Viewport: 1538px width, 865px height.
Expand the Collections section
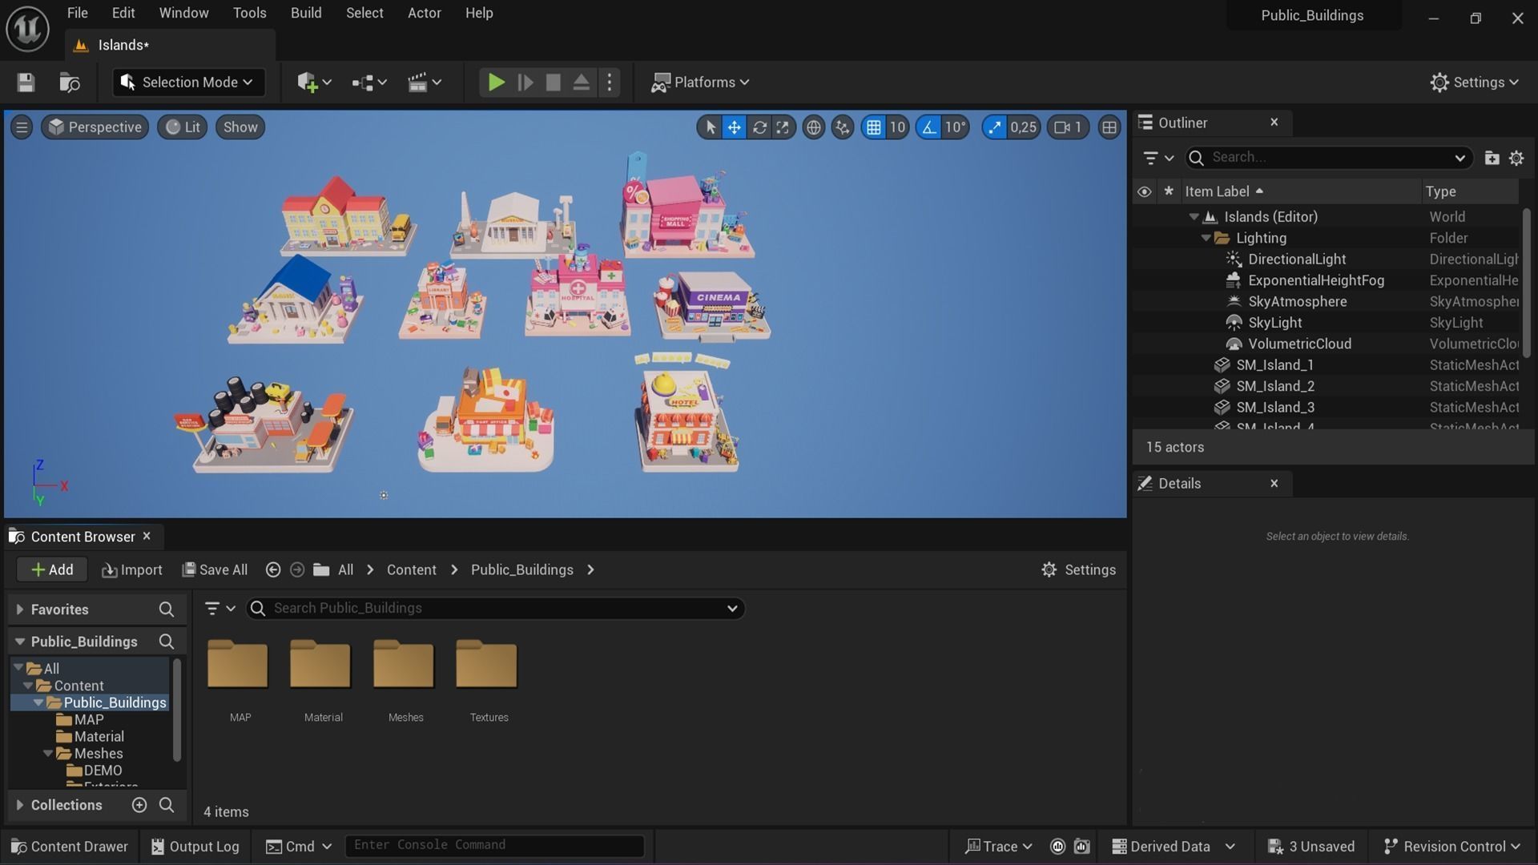pyautogui.click(x=19, y=805)
